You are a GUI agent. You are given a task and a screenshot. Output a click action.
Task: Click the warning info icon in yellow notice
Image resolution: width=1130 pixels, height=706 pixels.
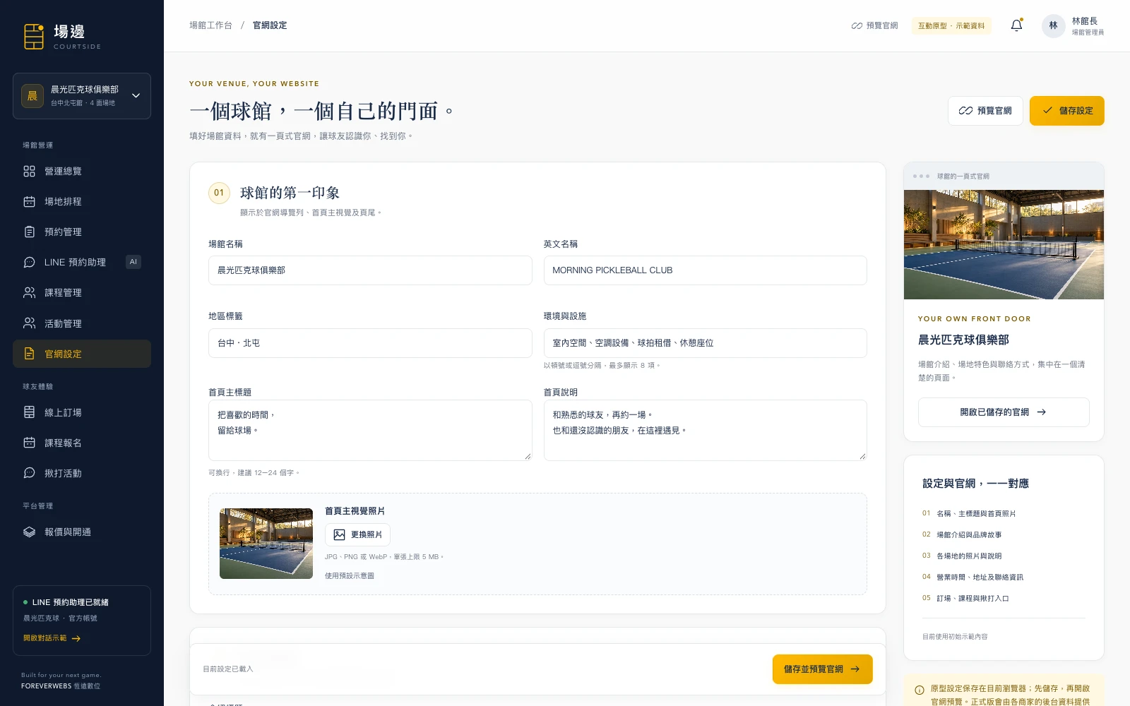[920, 690]
